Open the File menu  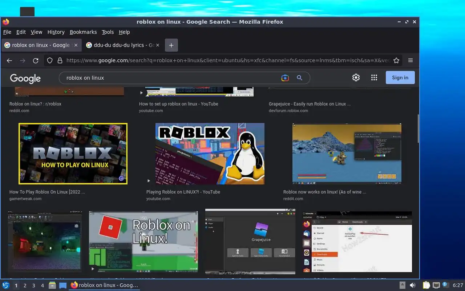click(x=7, y=32)
